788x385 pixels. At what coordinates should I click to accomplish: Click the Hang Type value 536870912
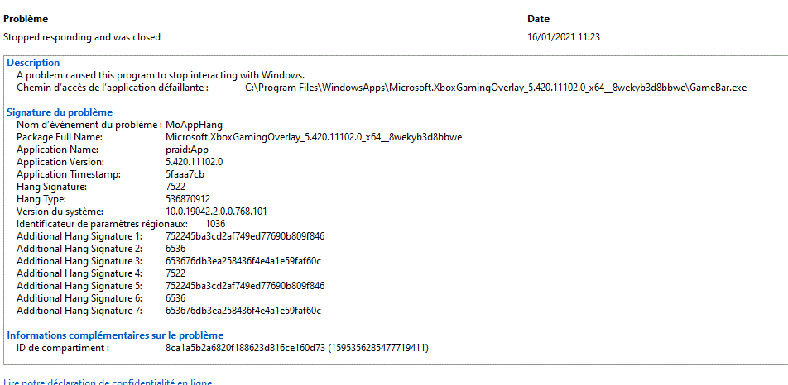(x=188, y=199)
